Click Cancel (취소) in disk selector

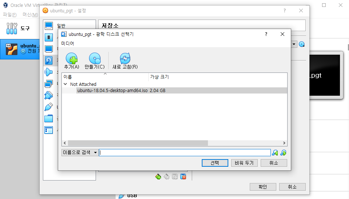274,163
